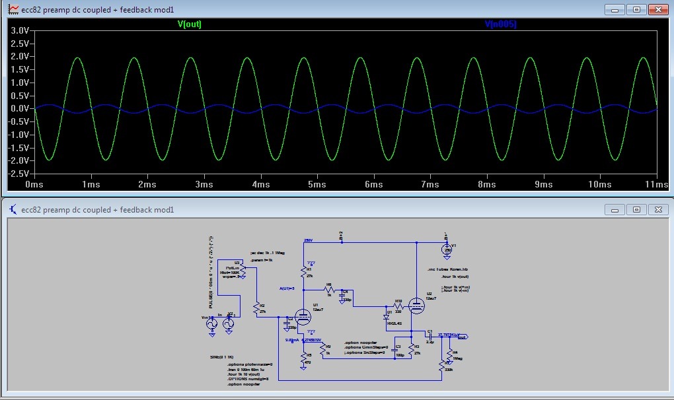Click the out port label flag

click(463, 337)
